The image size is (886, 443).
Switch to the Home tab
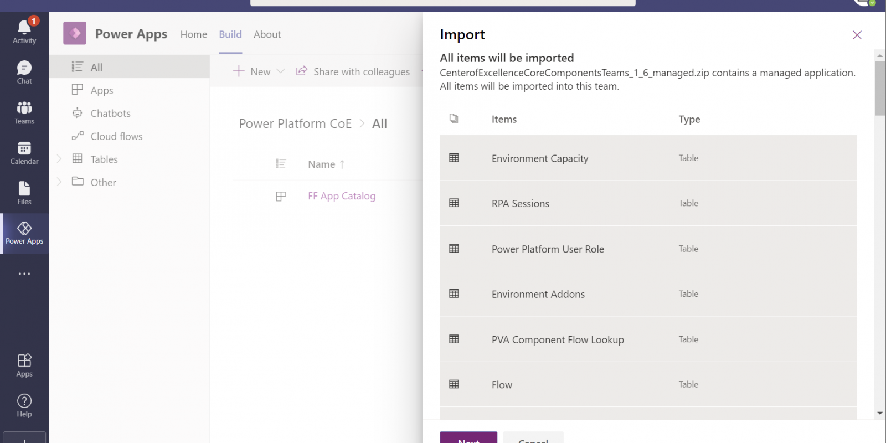193,34
